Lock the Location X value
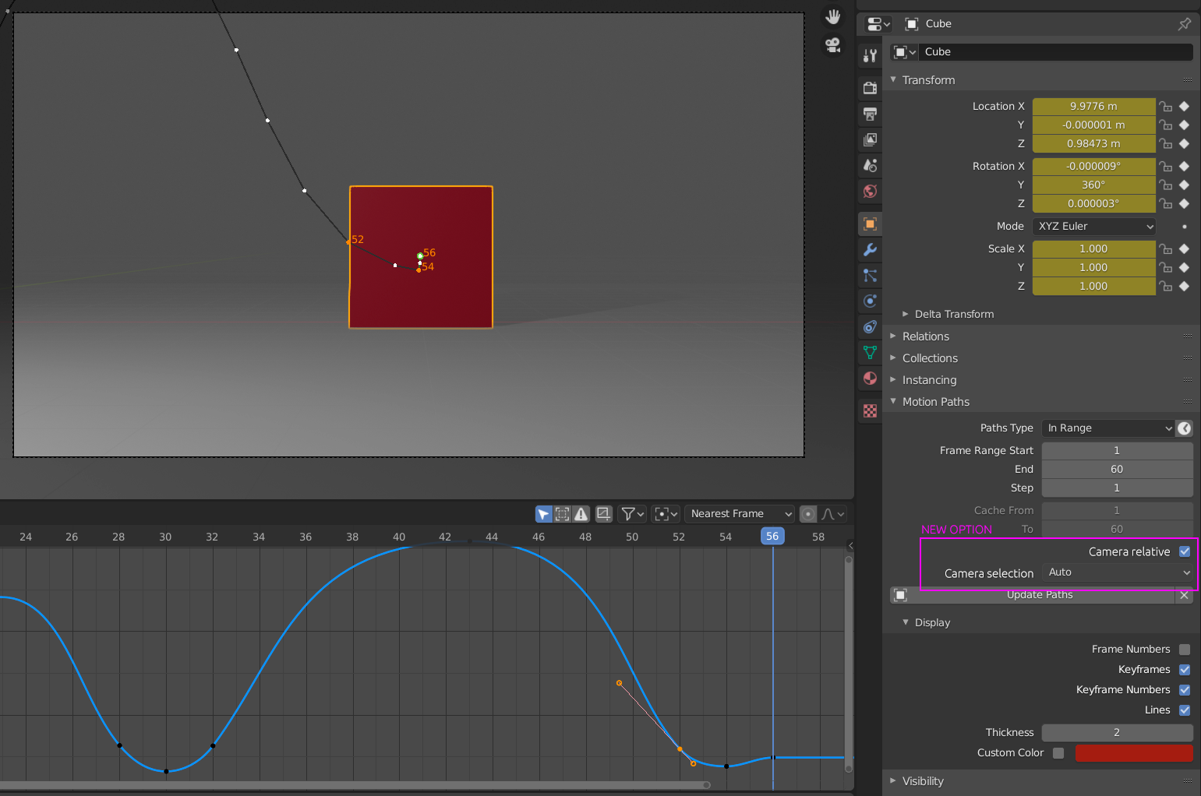This screenshot has width=1201, height=796. pos(1166,107)
